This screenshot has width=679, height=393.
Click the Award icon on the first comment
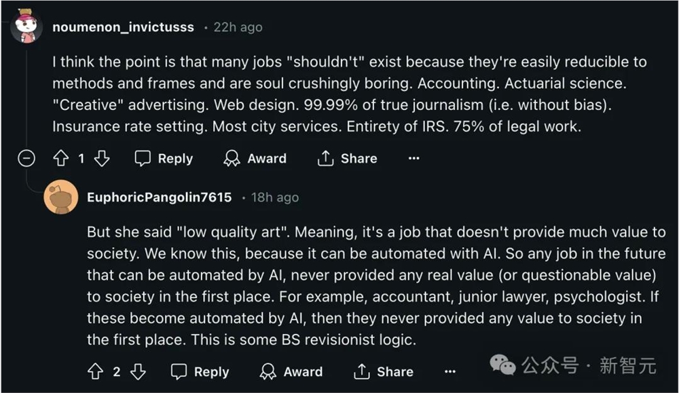tap(232, 159)
